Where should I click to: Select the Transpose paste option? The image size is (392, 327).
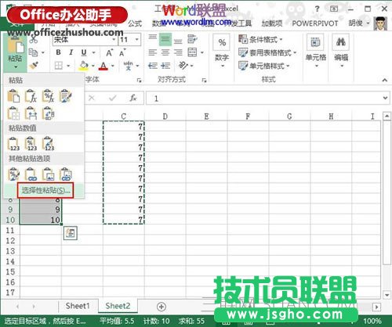pyautogui.click(x=49, y=113)
